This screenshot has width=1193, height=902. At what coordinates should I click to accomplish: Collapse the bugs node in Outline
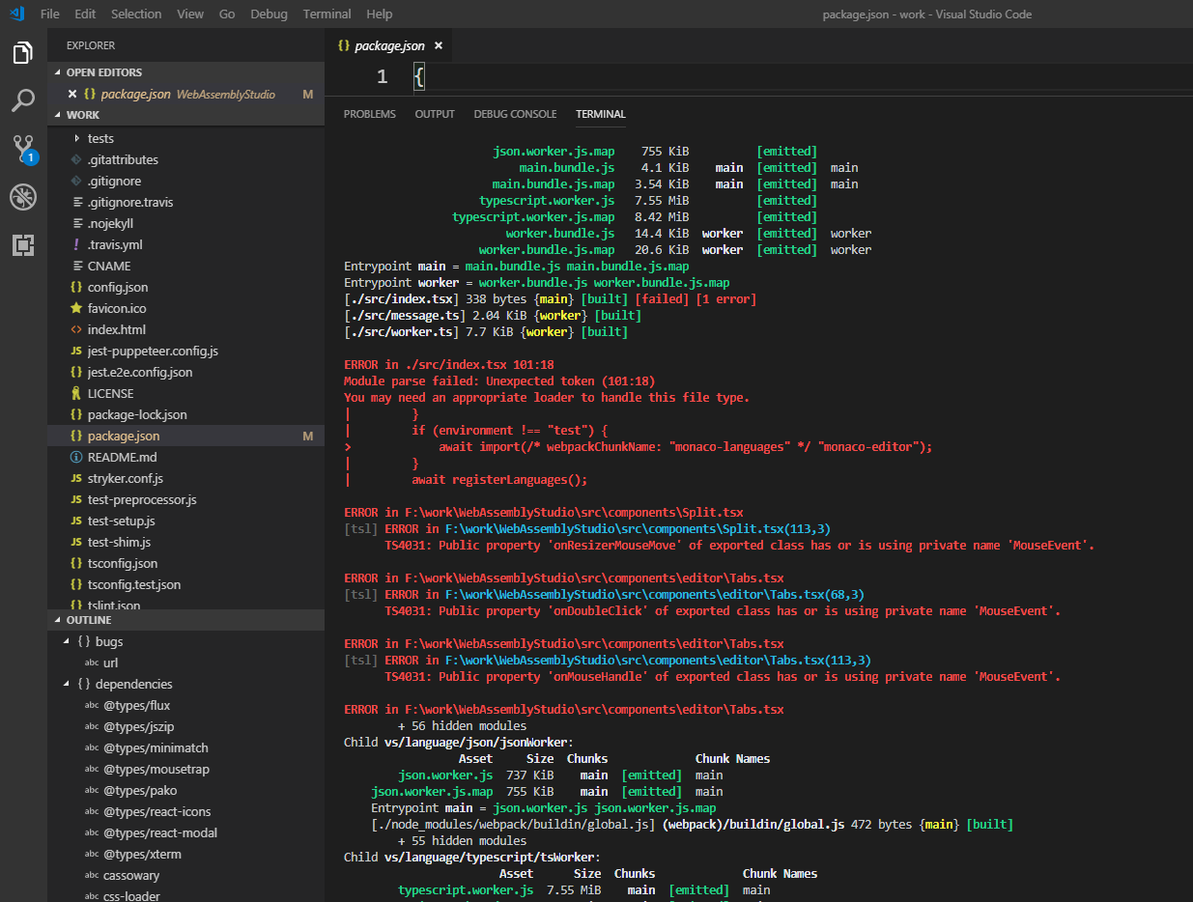[68, 641]
